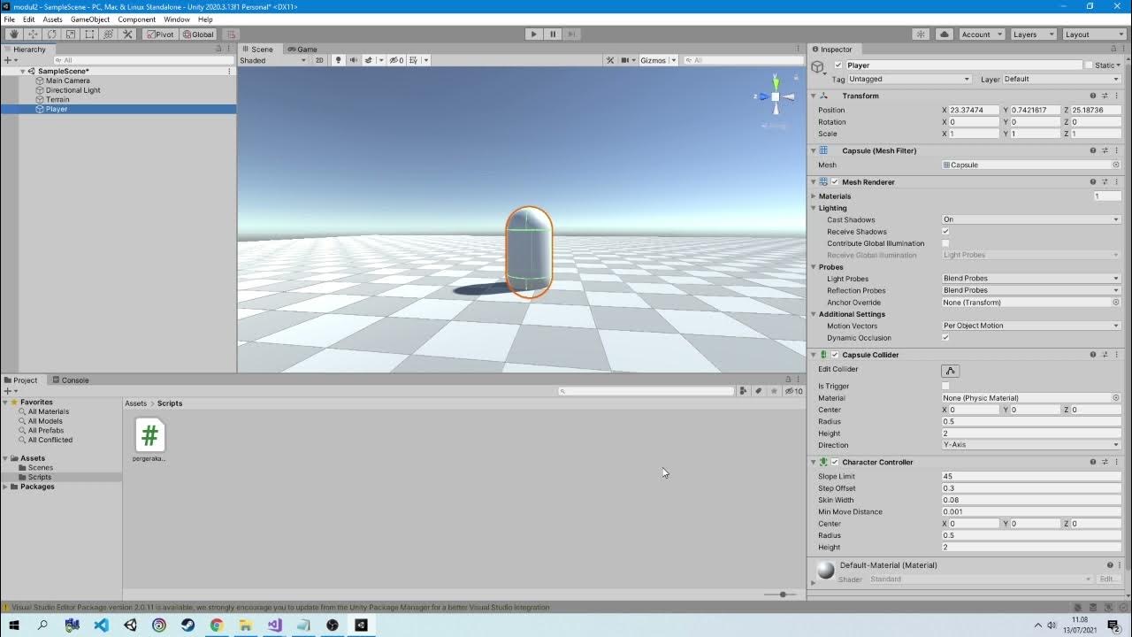Image resolution: width=1132 pixels, height=637 pixels.
Task: Select the Hand tool in the toolbar
Action: [14, 35]
